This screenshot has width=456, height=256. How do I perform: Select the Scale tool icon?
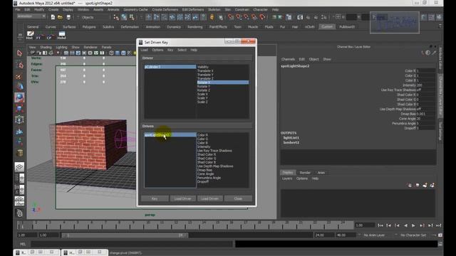[x=19, y=109]
